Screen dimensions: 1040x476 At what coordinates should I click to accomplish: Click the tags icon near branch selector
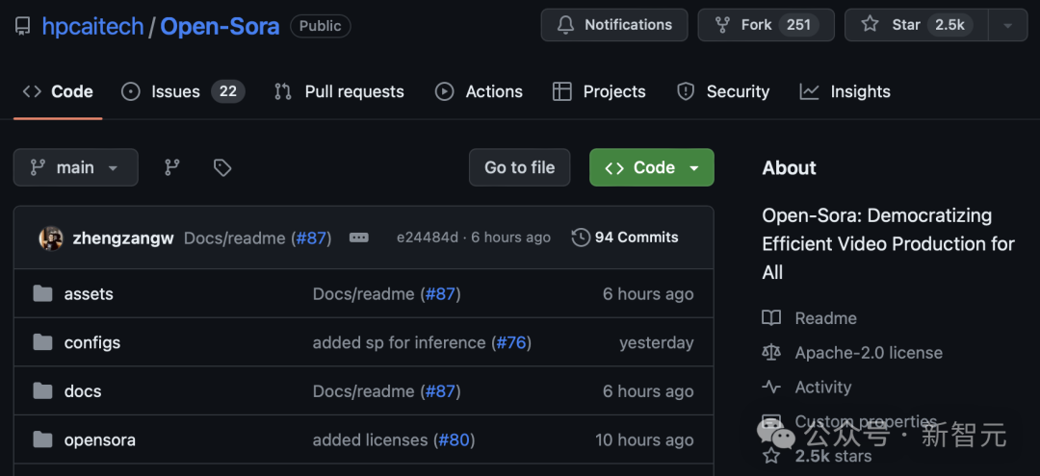click(222, 167)
